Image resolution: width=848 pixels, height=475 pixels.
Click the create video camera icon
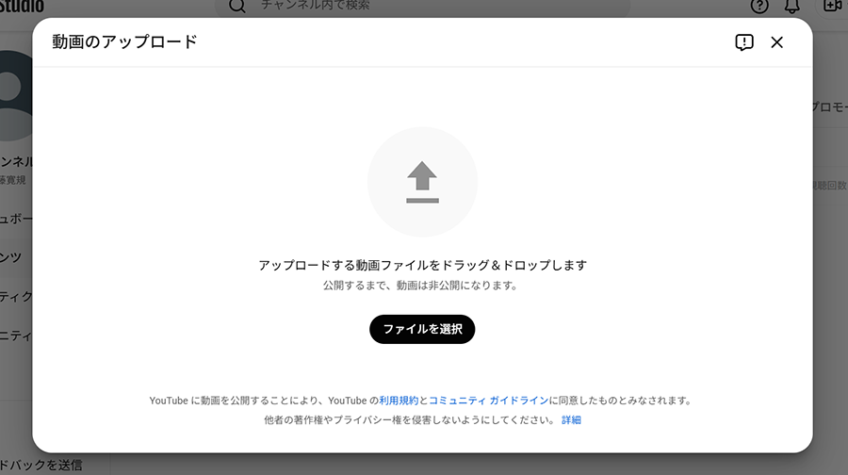(831, 6)
